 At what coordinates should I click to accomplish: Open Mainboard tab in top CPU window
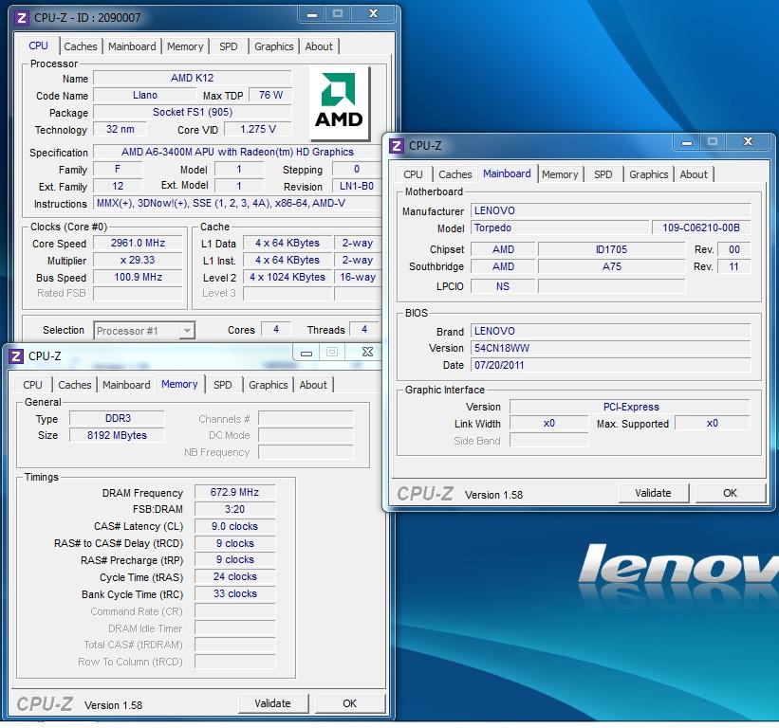[132, 46]
